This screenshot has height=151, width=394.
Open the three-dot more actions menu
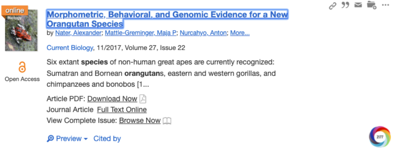386,5
